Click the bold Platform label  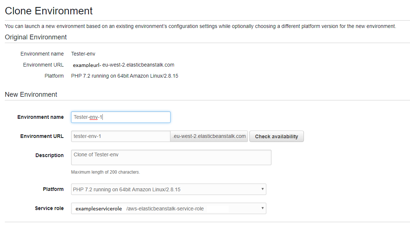[x=53, y=189]
